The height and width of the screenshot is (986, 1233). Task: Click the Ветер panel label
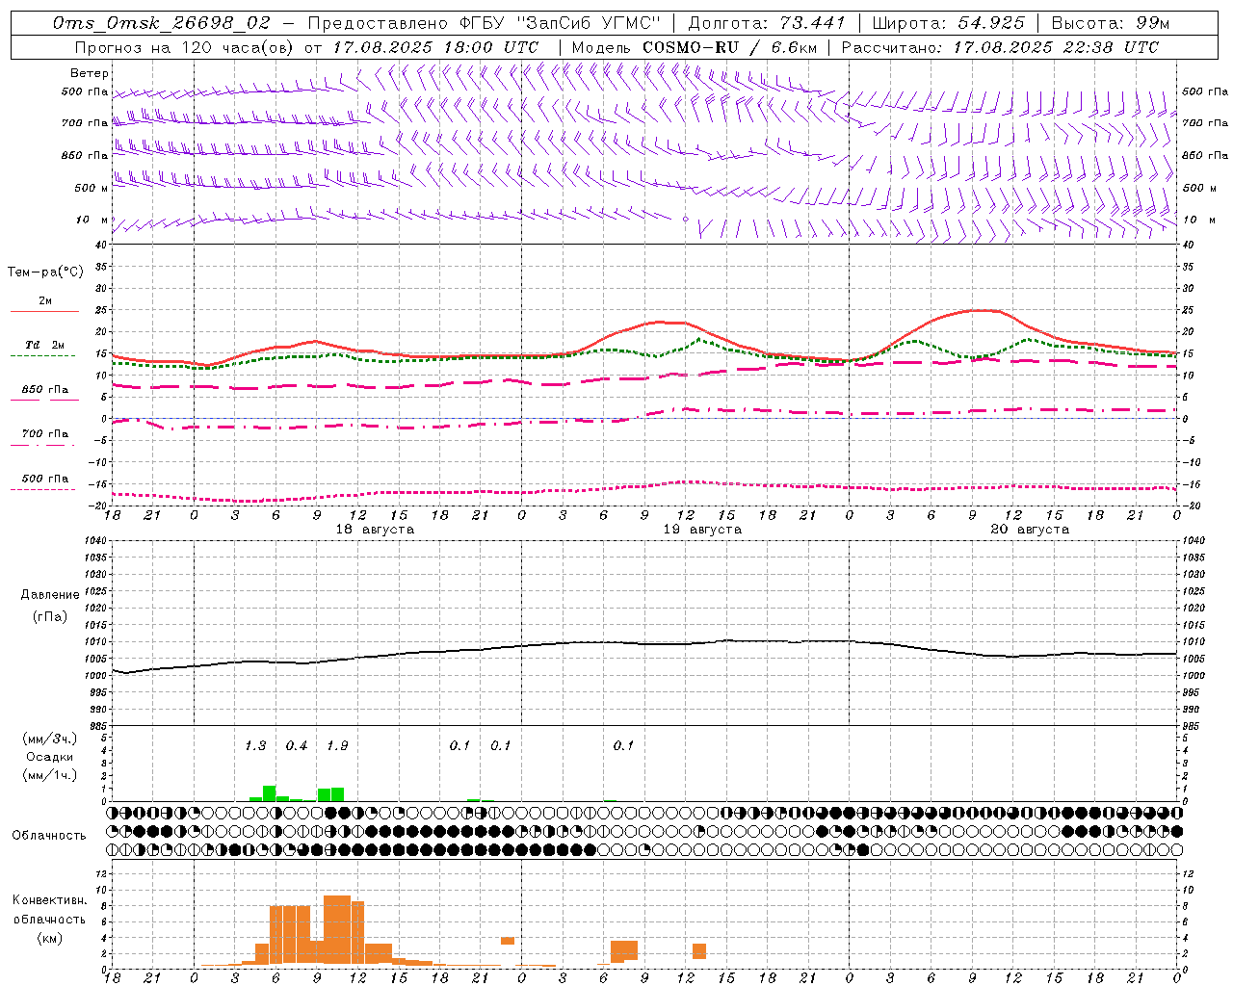(90, 73)
